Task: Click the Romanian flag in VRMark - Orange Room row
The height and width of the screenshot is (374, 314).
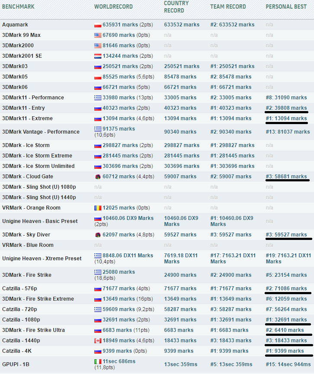Action: pos(97,208)
